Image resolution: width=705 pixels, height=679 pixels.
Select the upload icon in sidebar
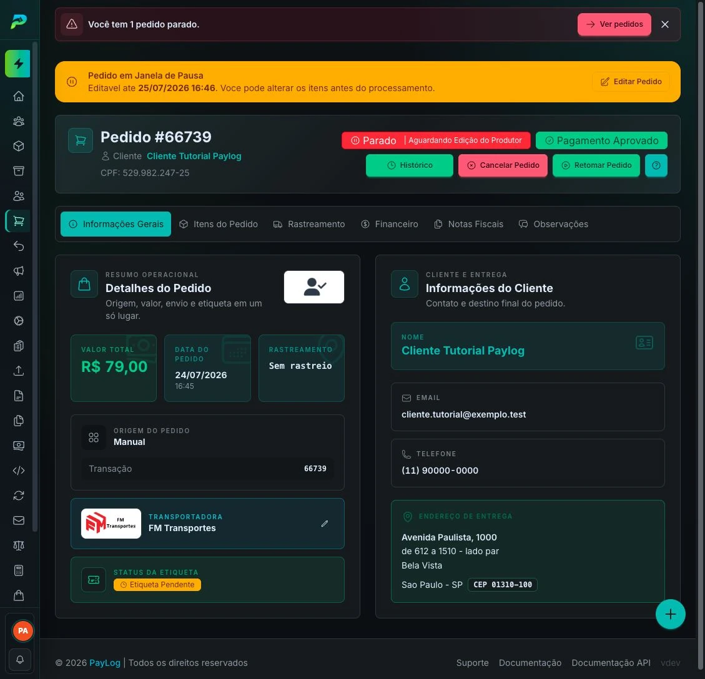coord(19,371)
